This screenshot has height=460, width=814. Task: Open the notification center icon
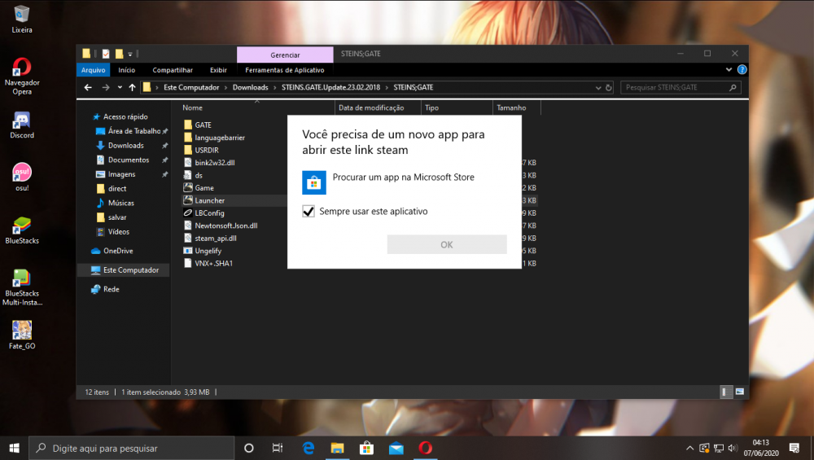794,448
